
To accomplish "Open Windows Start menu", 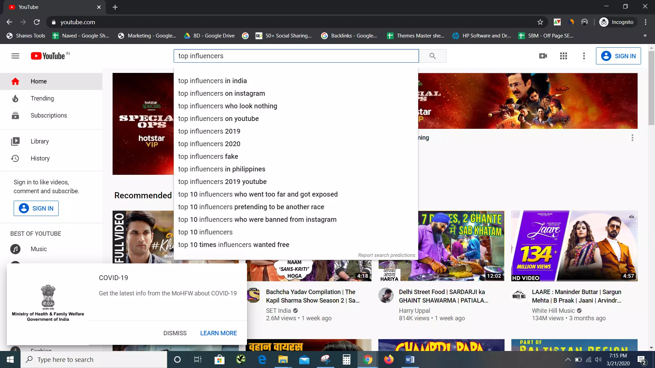I will pyautogui.click(x=10, y=359).
